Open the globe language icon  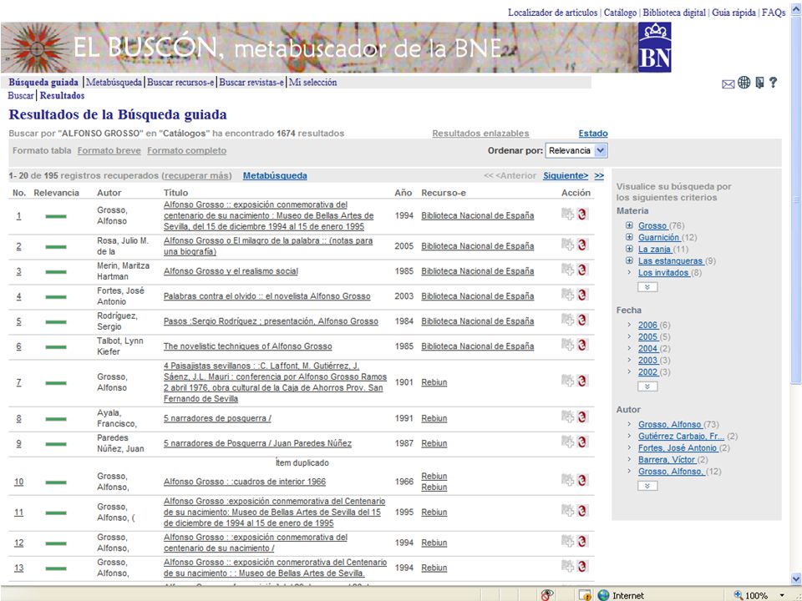[744, 83]
